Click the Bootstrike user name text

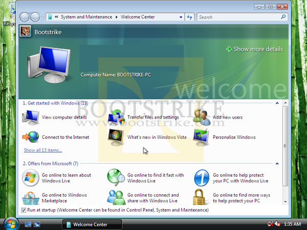click(48, 32)
